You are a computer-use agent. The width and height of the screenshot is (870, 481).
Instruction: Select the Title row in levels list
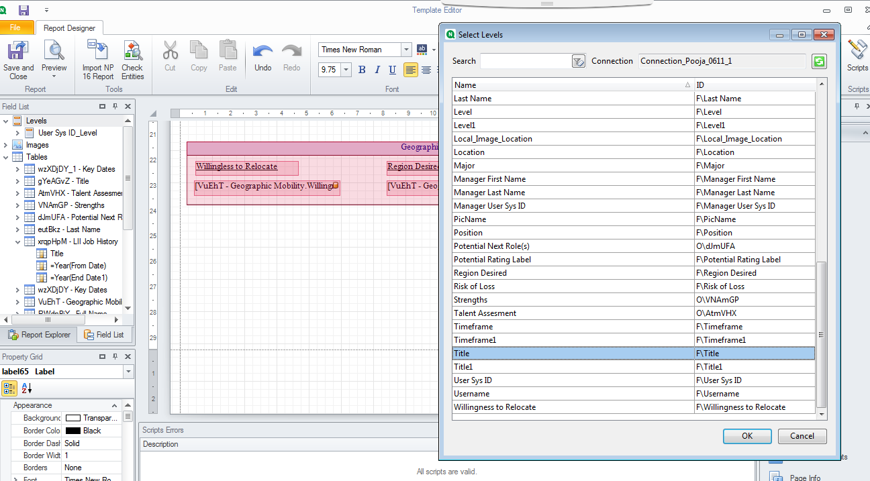[634, 354]
